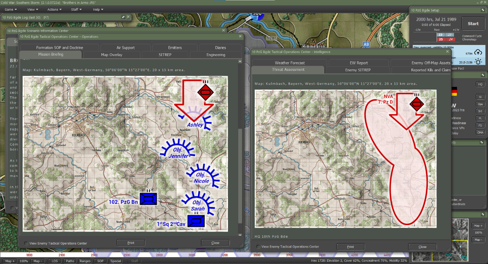Viewport: 488px width, 264px height.
Task: Open the Game dropdown menu
Action: click(x=10, y=9)
